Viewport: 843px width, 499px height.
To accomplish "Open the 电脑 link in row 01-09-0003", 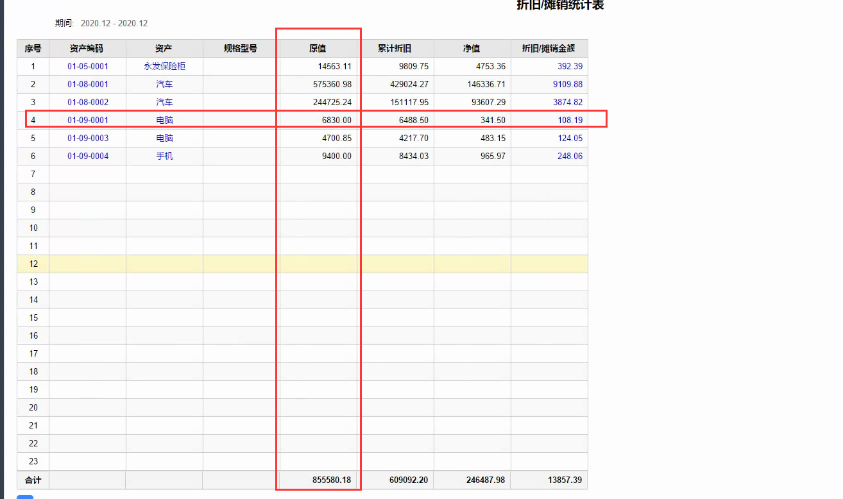I will (x=165, y=138).
